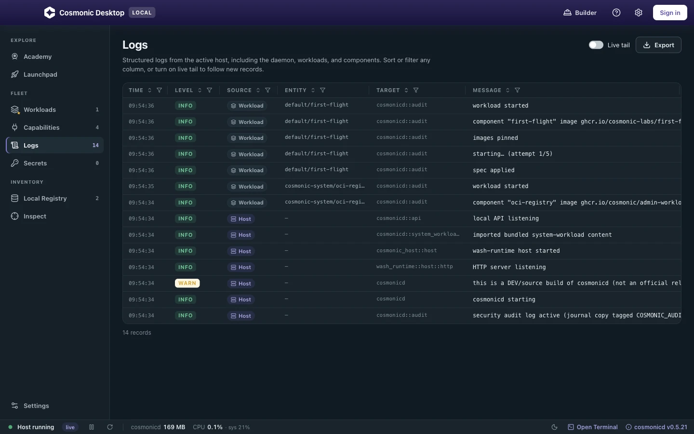Click the CPU 0.1% stat

pos(208,427)
